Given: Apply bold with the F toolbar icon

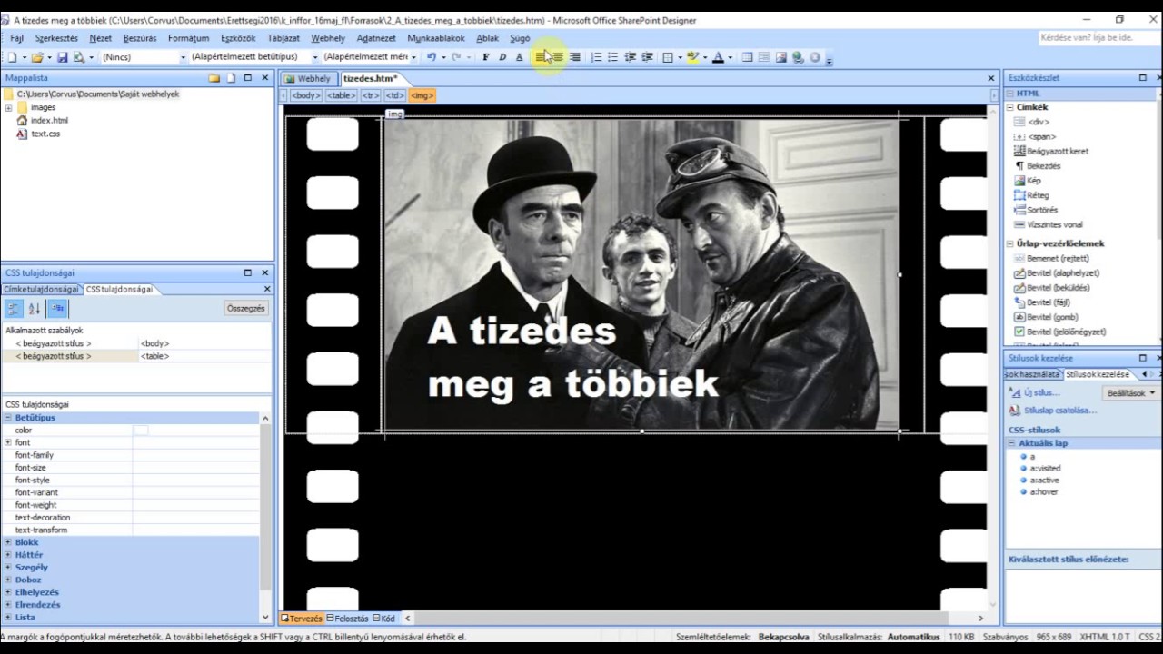Looking at the screenshot, I should (x=485, y=57).
